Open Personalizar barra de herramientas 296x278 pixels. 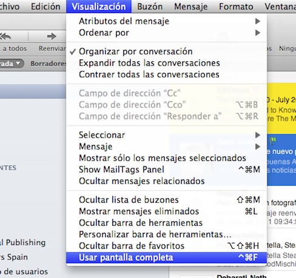click(167, 234)
